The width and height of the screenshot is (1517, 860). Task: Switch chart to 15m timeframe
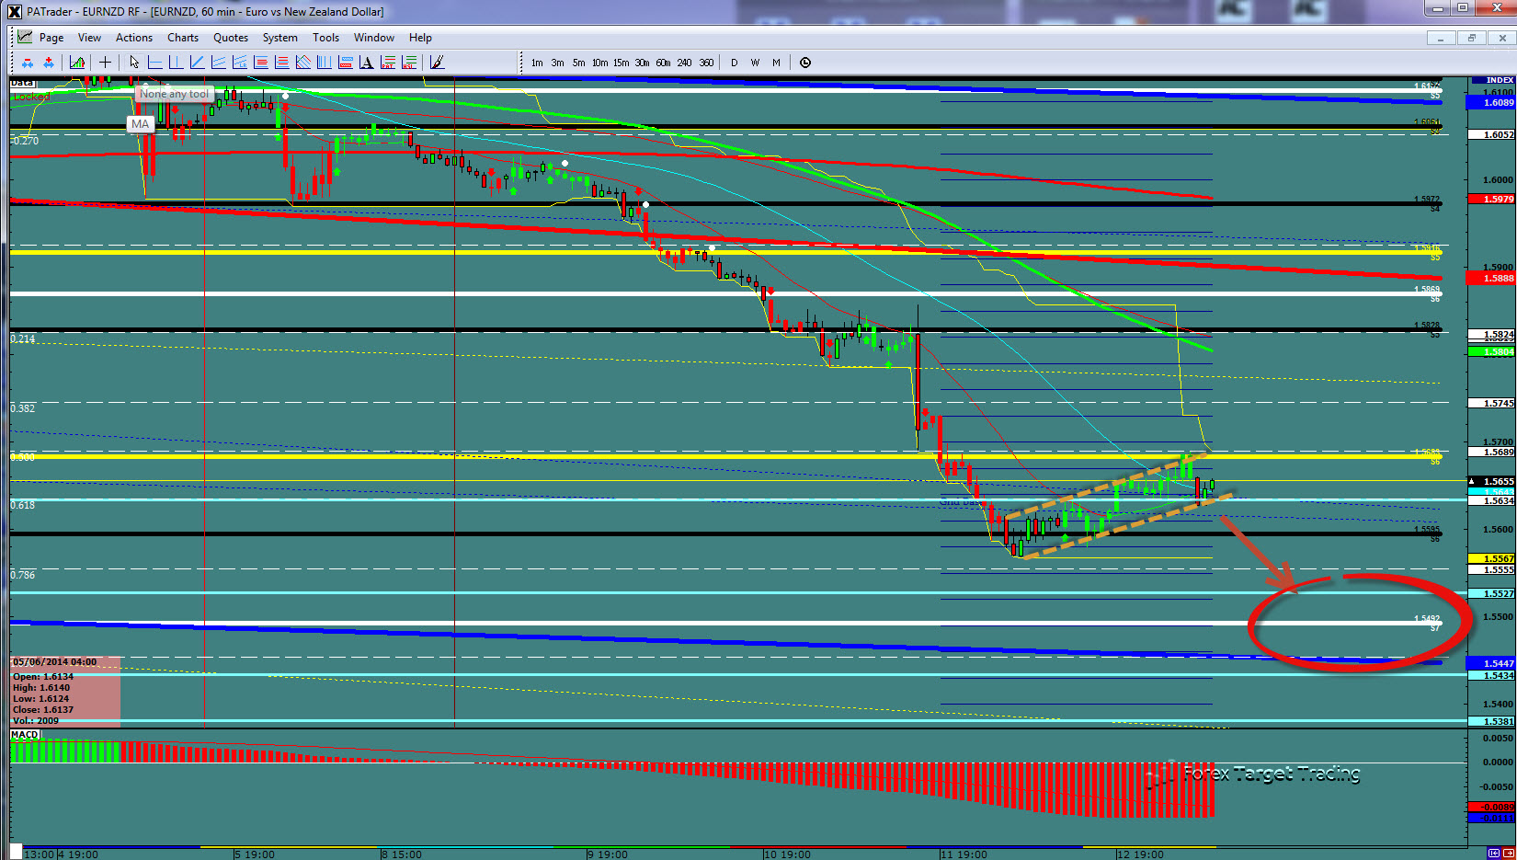[x=622, y=63]
